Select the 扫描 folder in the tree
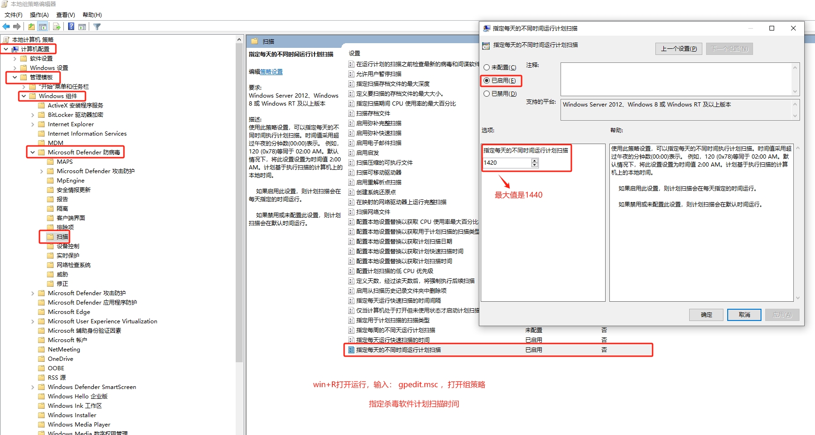815x435 pixels. (x=62, y=237)
